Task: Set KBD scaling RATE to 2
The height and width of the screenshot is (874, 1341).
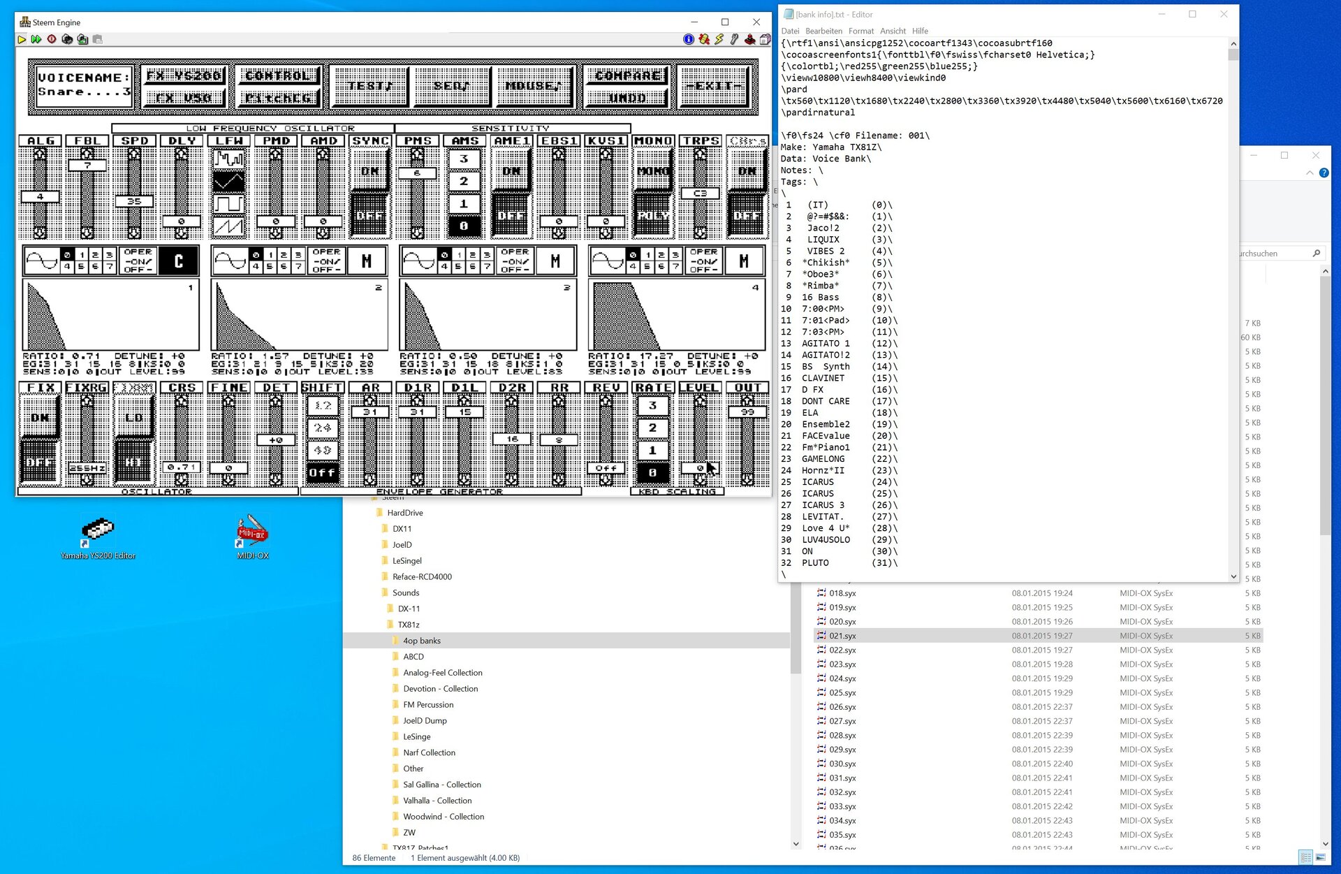Action: pyautogui.click(x=652, y=428)
